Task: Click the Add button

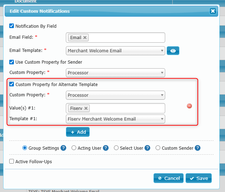Action: coord(78,132)
